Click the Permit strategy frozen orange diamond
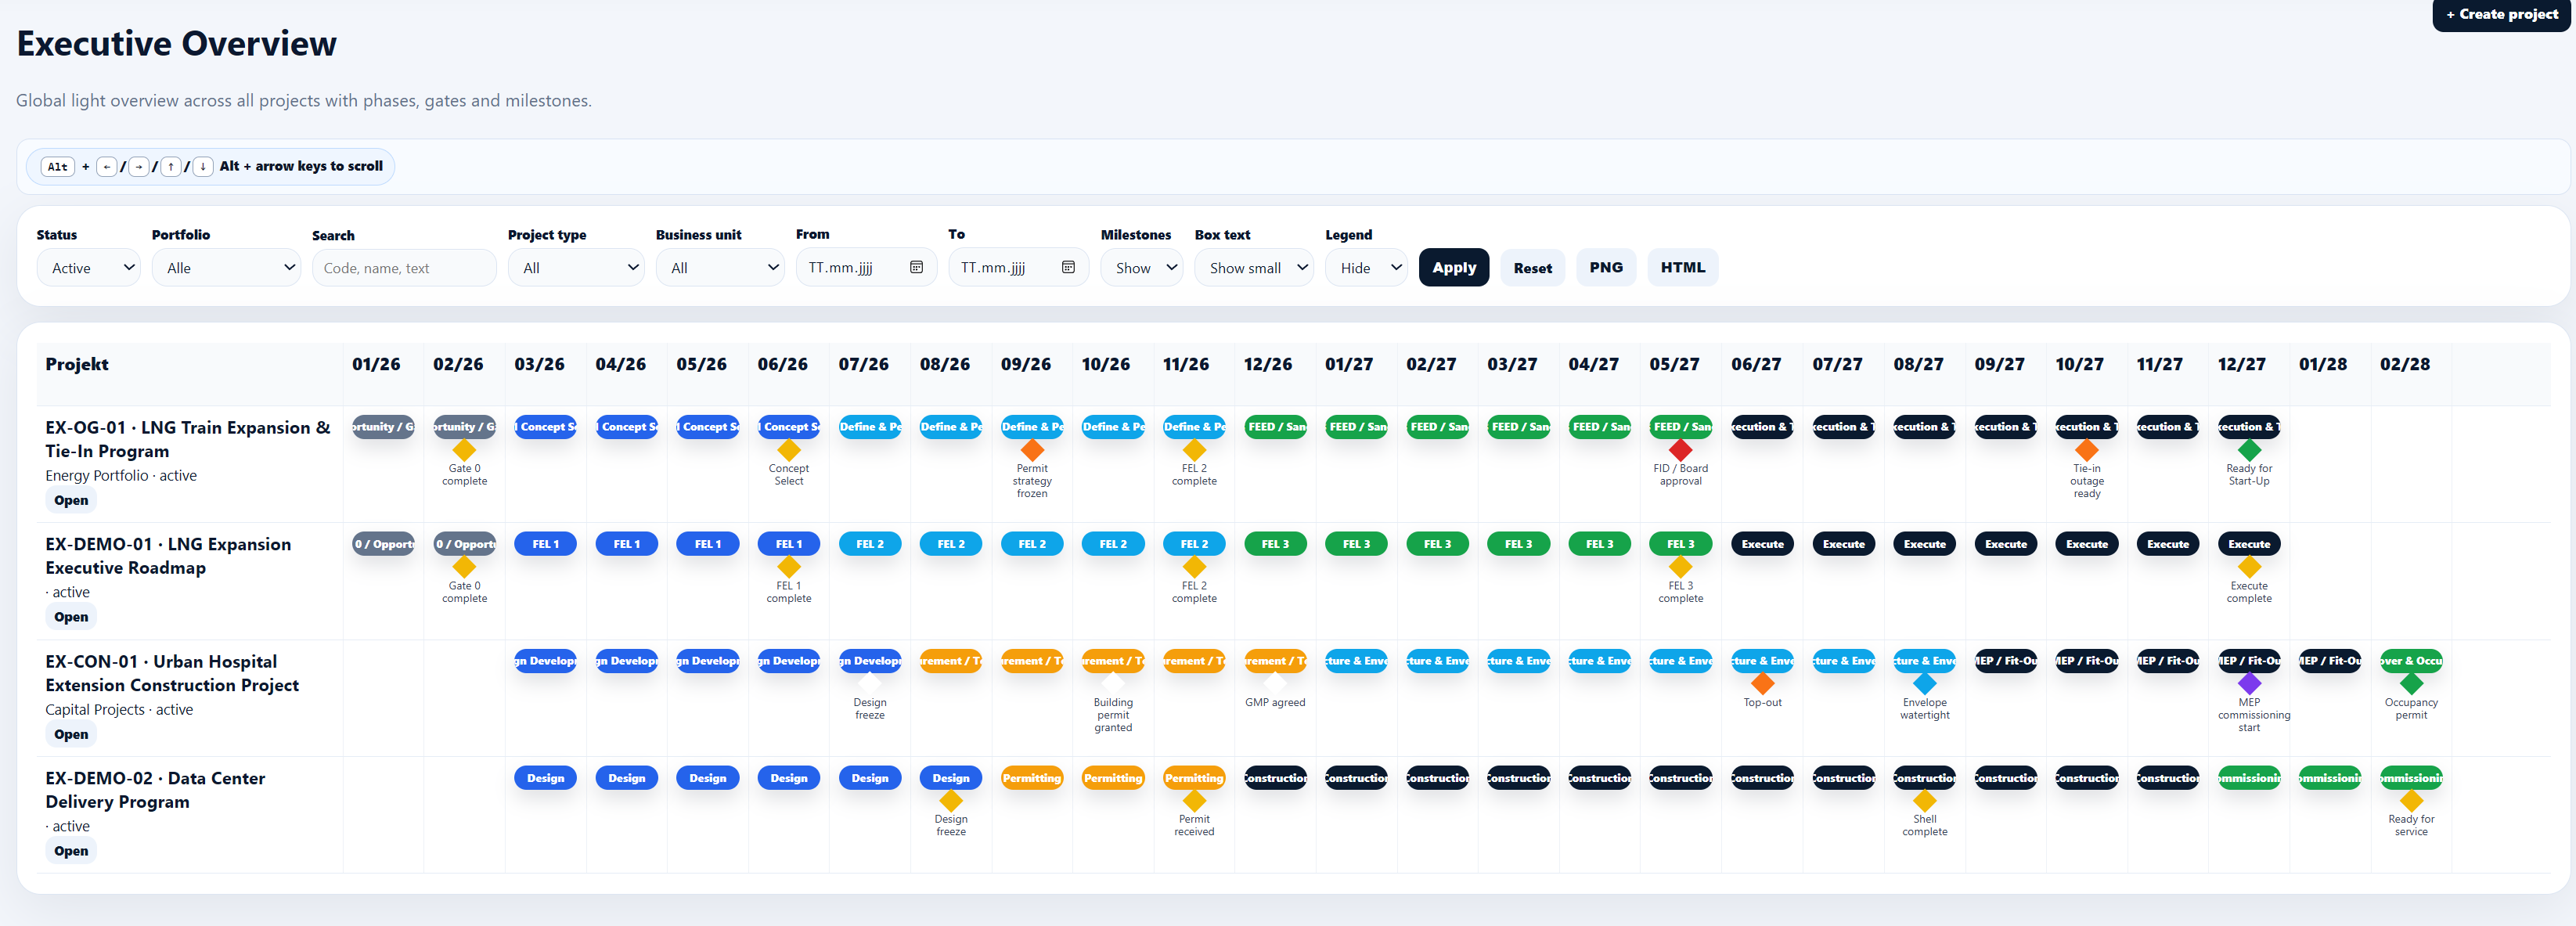The width and height of the screenshot is (2576, 926). click(1032, 450)
